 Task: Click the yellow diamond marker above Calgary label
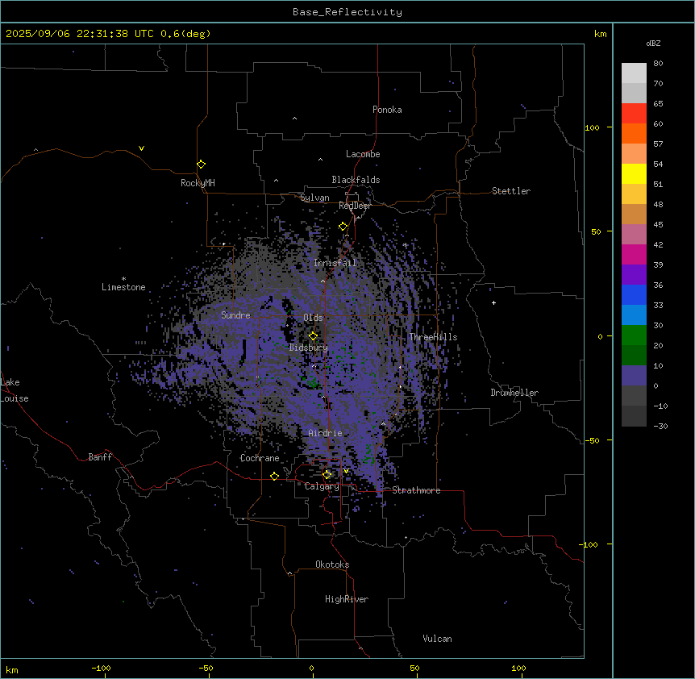pos(327,475)
